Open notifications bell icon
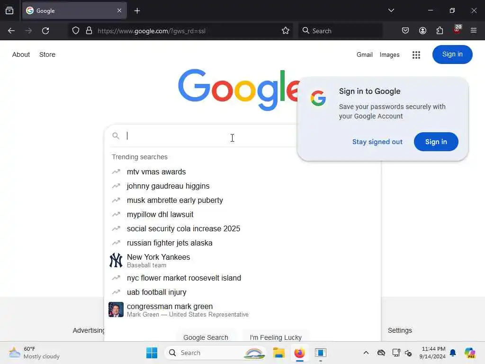Screen dimensions: 485x364 [x=453, y=353]
